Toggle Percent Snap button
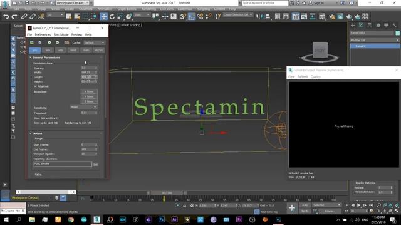The height and width of the screenshot is (225, 401). 200,17
